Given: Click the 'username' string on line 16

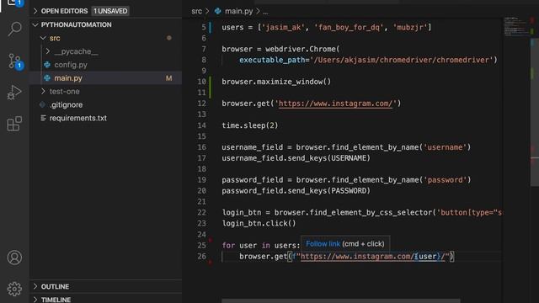Looking at the screenshot, I should [x=445, y=147].
